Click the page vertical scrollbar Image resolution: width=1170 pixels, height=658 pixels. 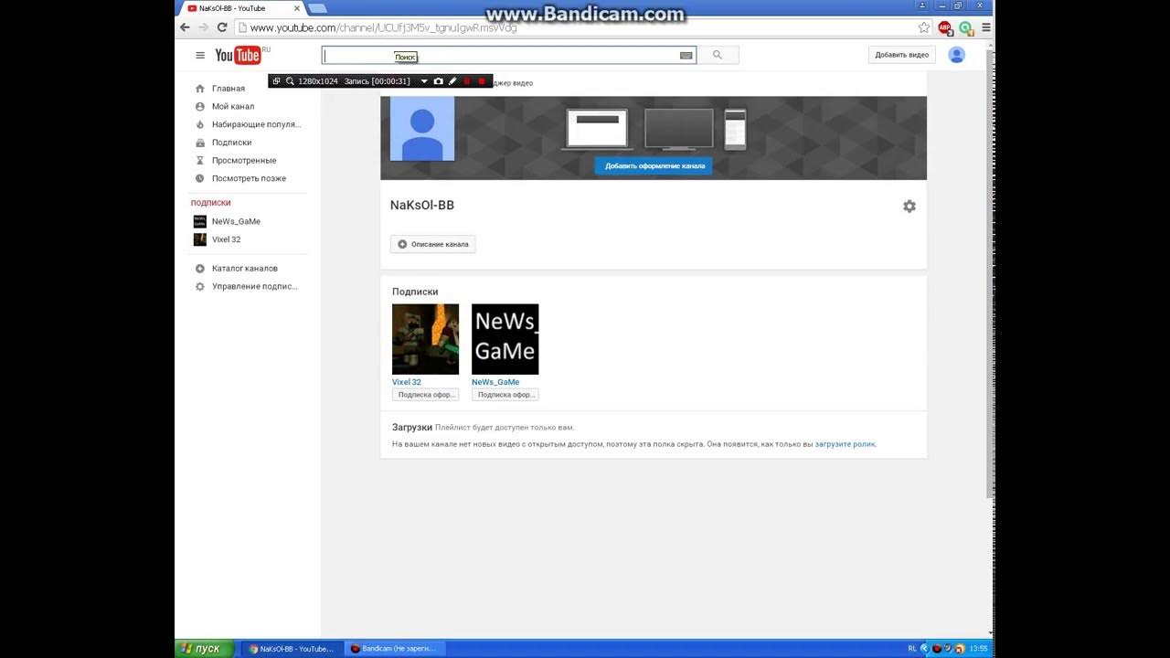point(991,274)
